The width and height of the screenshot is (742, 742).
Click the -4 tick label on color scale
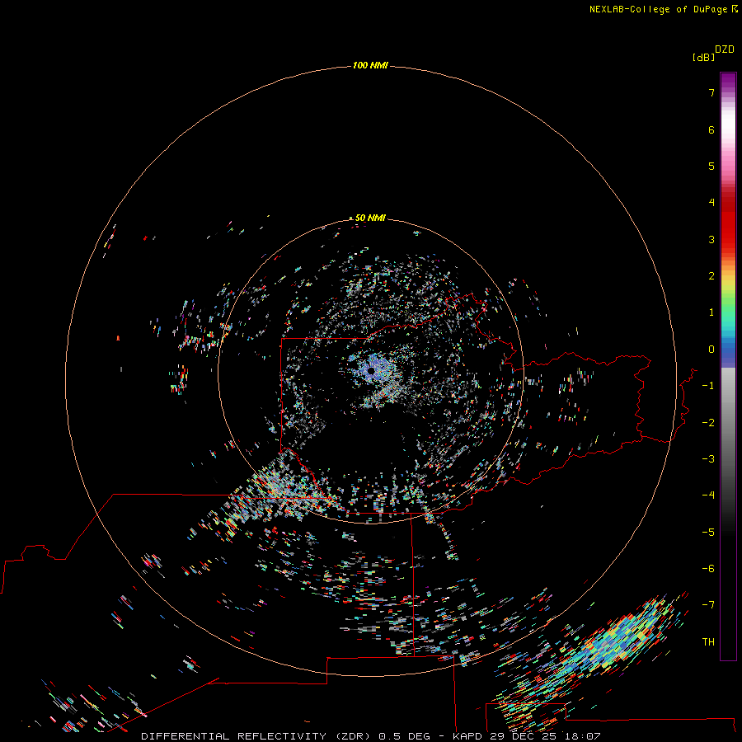click(x=708, y=495)
